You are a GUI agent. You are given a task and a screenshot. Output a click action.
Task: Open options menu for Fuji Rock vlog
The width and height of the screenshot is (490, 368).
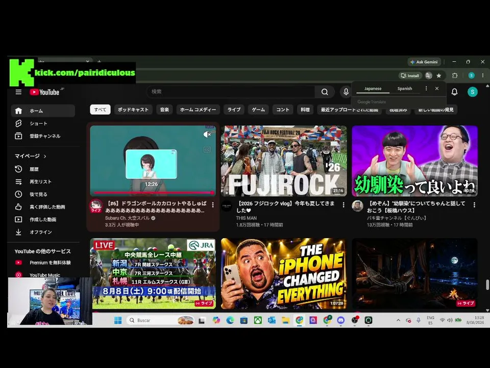pyautogui.click(x=344, y=204)
